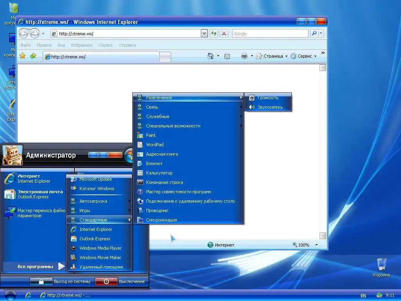Open zoom level dropdown arrow

click(x=316, y=245)
